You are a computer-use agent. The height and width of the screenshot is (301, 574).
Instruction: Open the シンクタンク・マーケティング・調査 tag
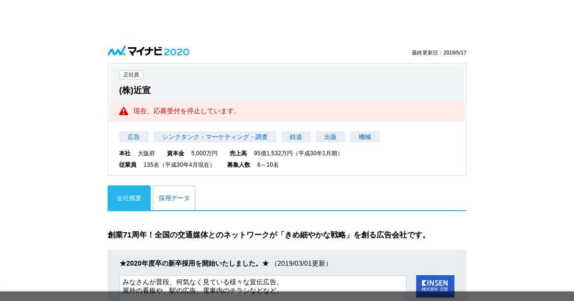(215, 137)
